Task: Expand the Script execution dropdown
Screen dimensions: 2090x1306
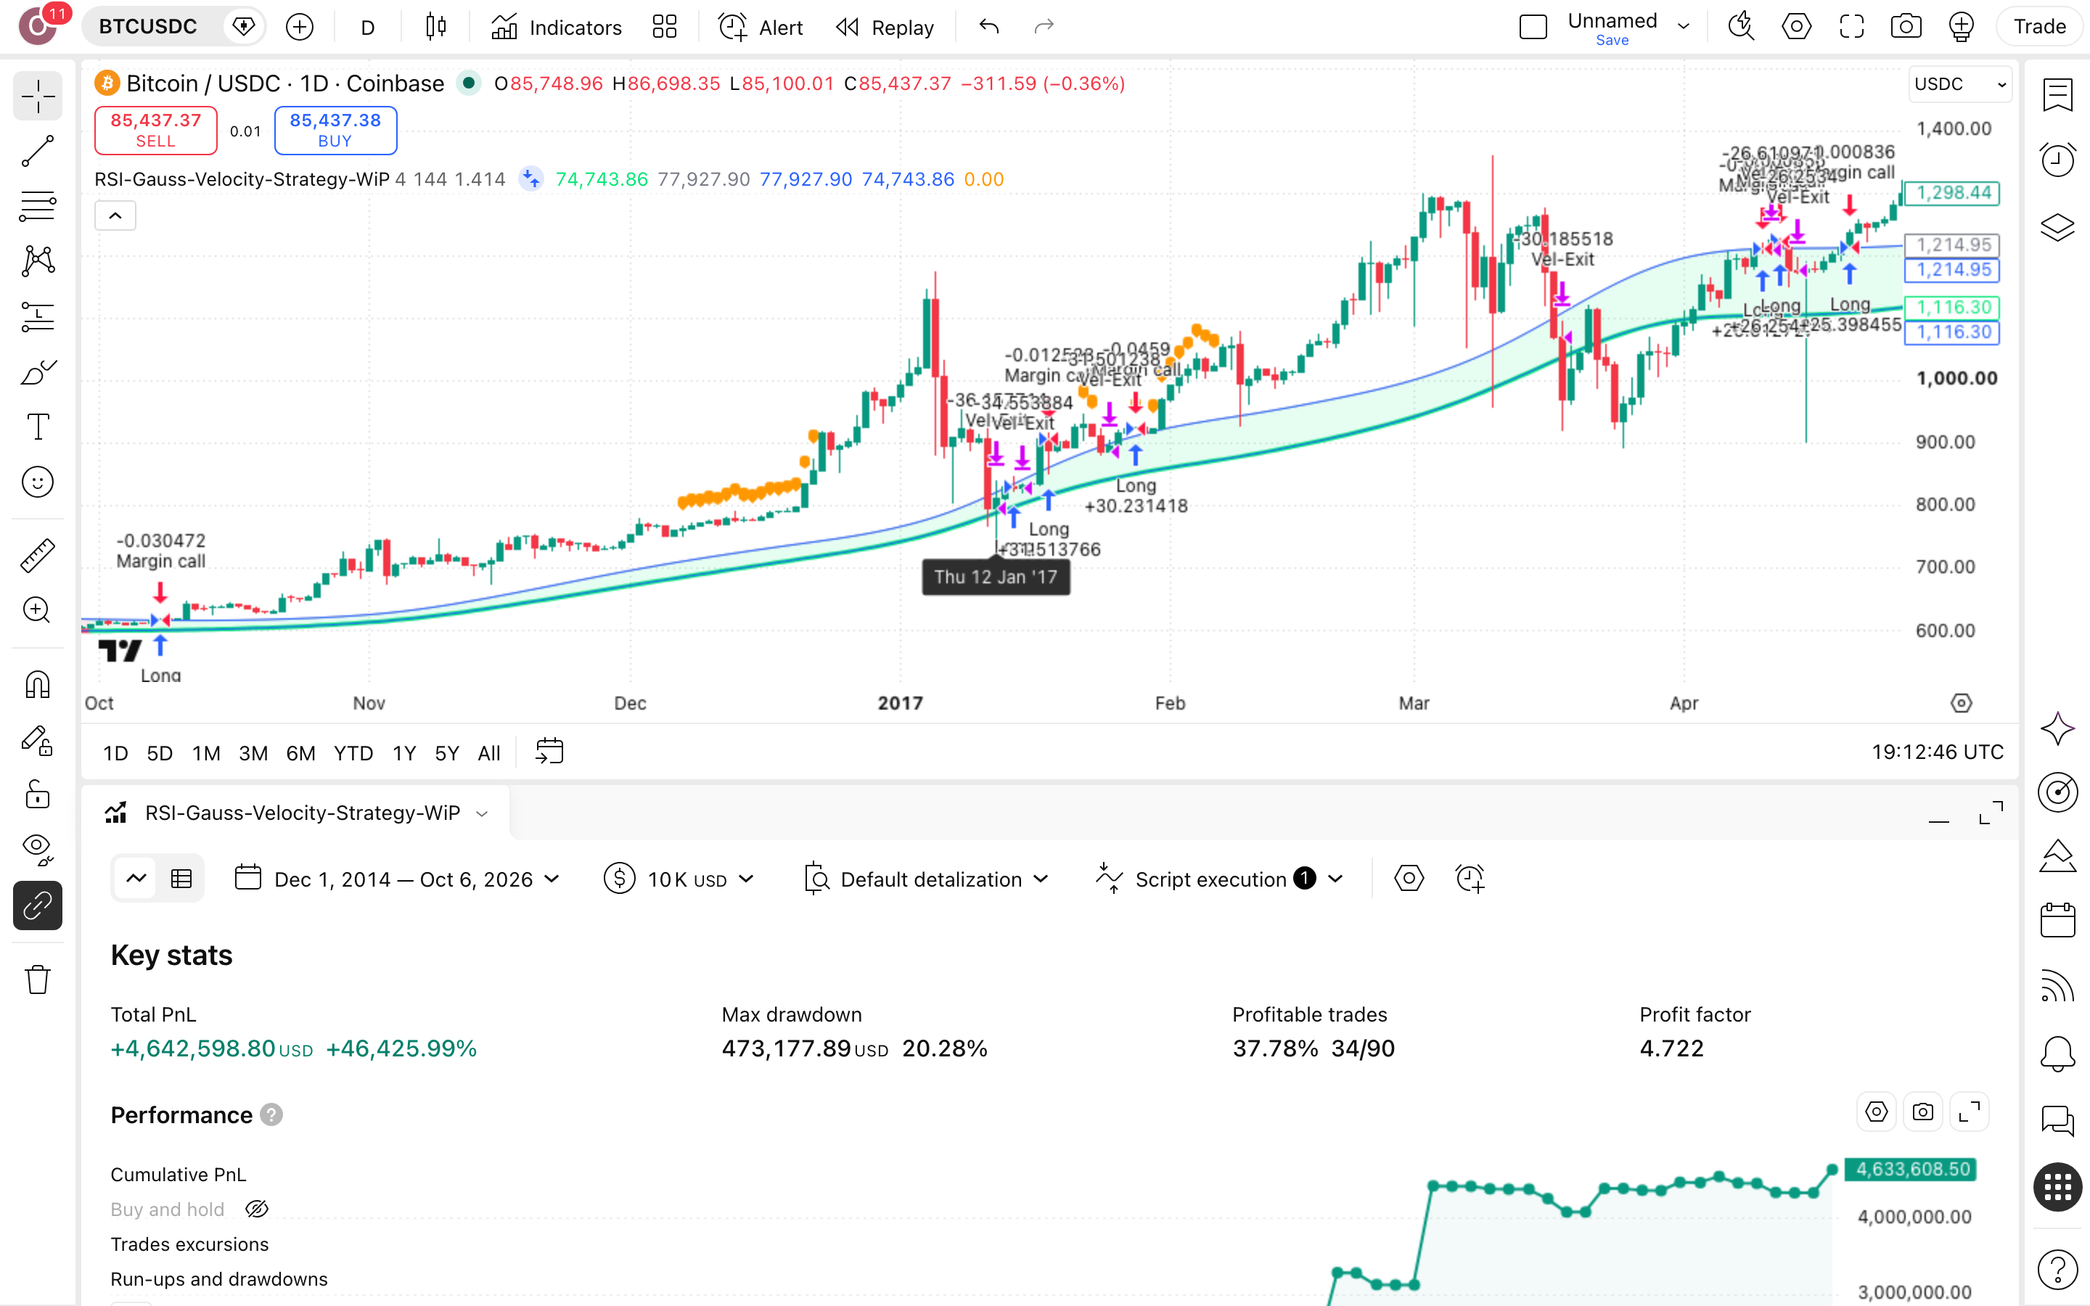Action: point(1219,879)
